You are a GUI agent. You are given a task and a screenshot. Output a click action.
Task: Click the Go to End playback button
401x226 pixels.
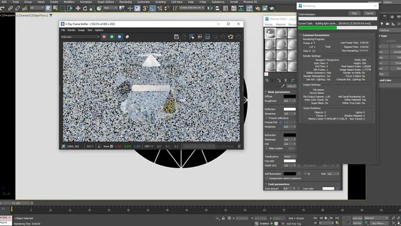click(x=337, y=218)
